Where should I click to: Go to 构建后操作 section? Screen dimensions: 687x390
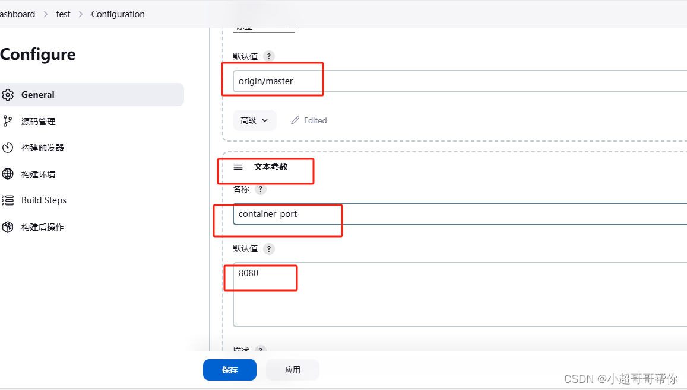click(x=43, y=227)
